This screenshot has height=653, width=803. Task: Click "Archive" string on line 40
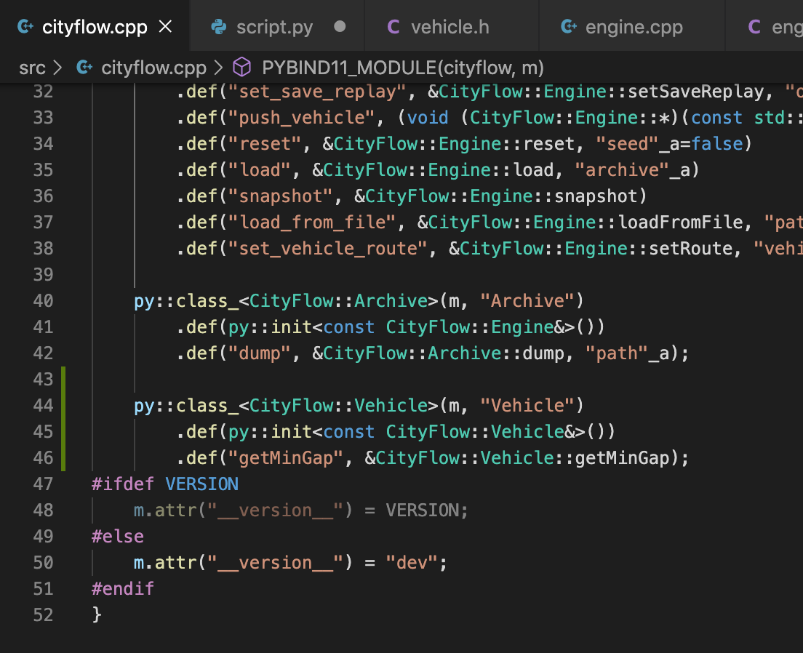pos(528,300)
